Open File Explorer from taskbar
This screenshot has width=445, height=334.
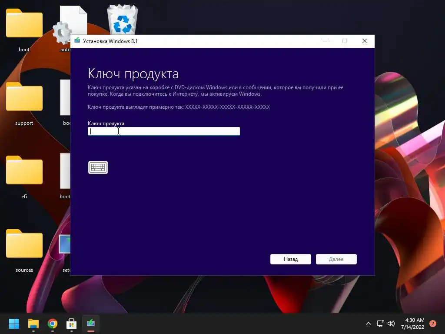click(x=33, y=324)
